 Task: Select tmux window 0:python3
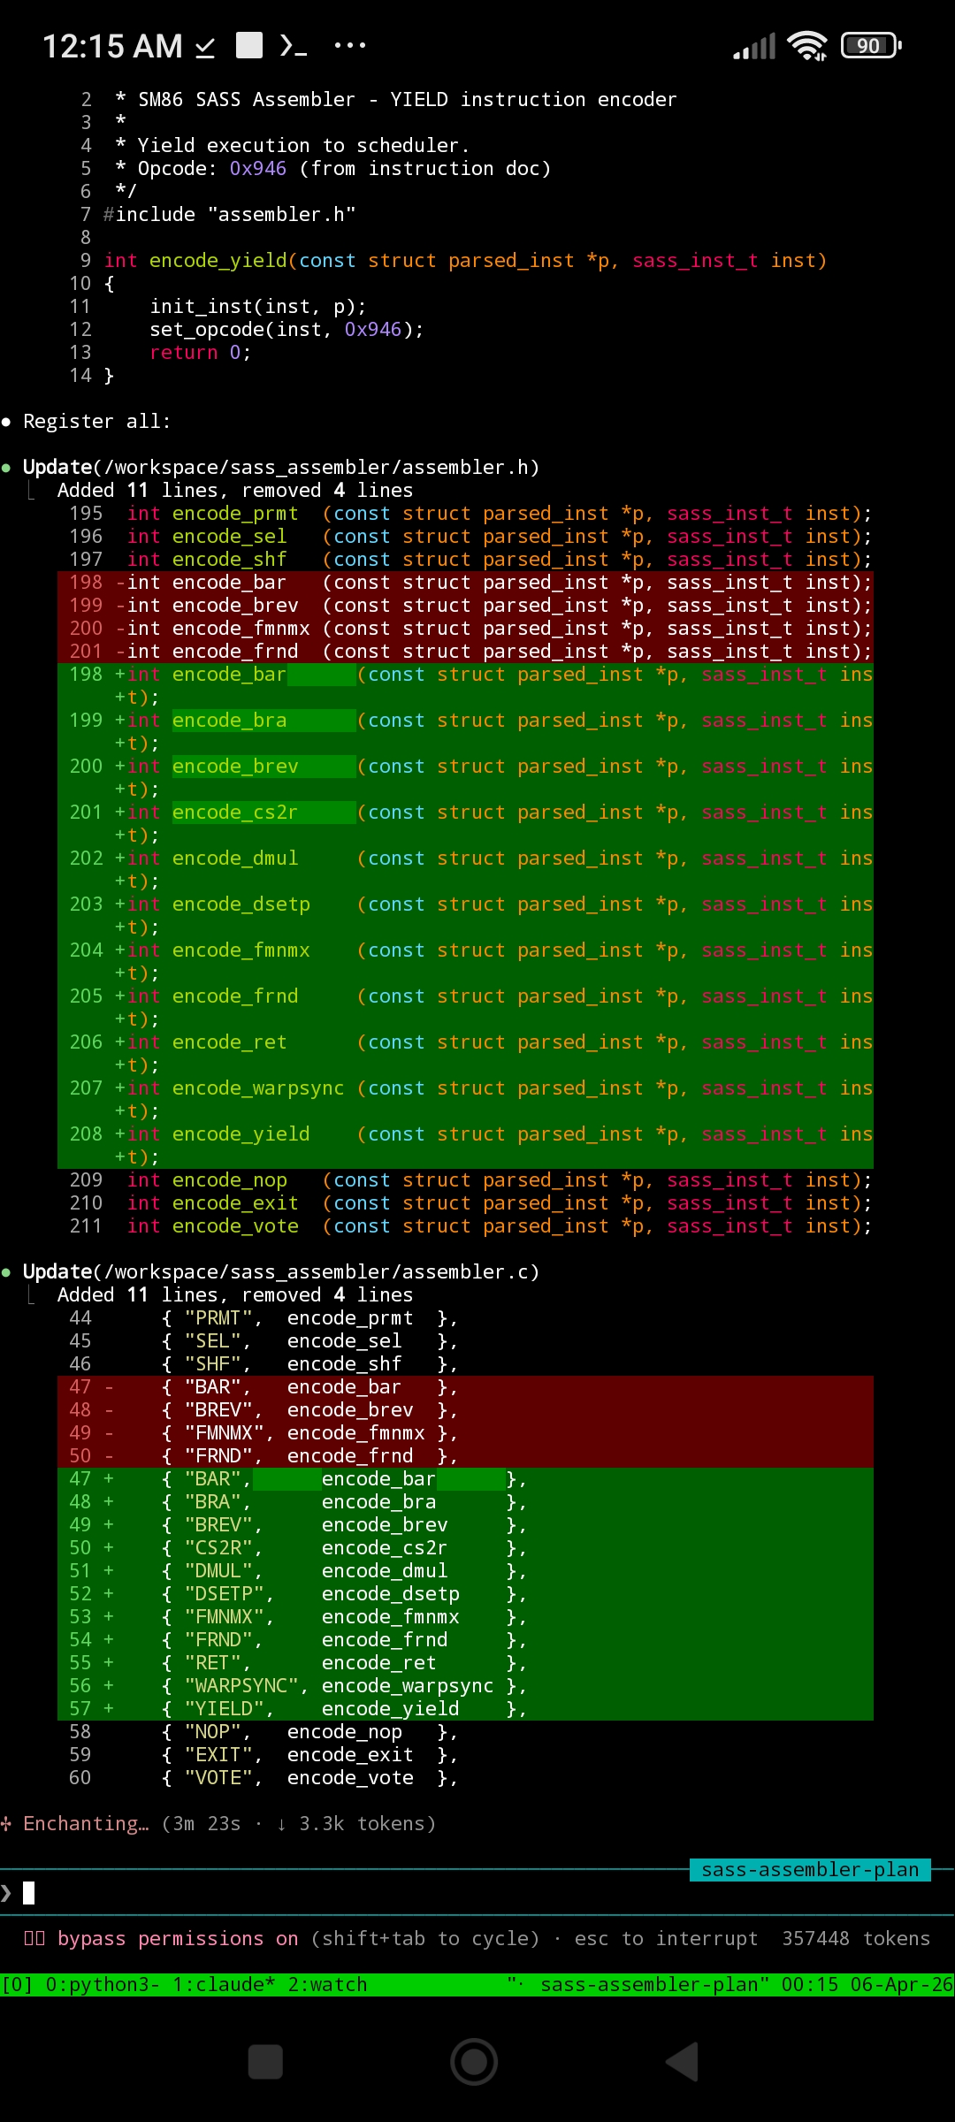click(x=103, y=1985)
